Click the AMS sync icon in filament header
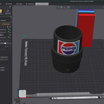 [8, 27]
